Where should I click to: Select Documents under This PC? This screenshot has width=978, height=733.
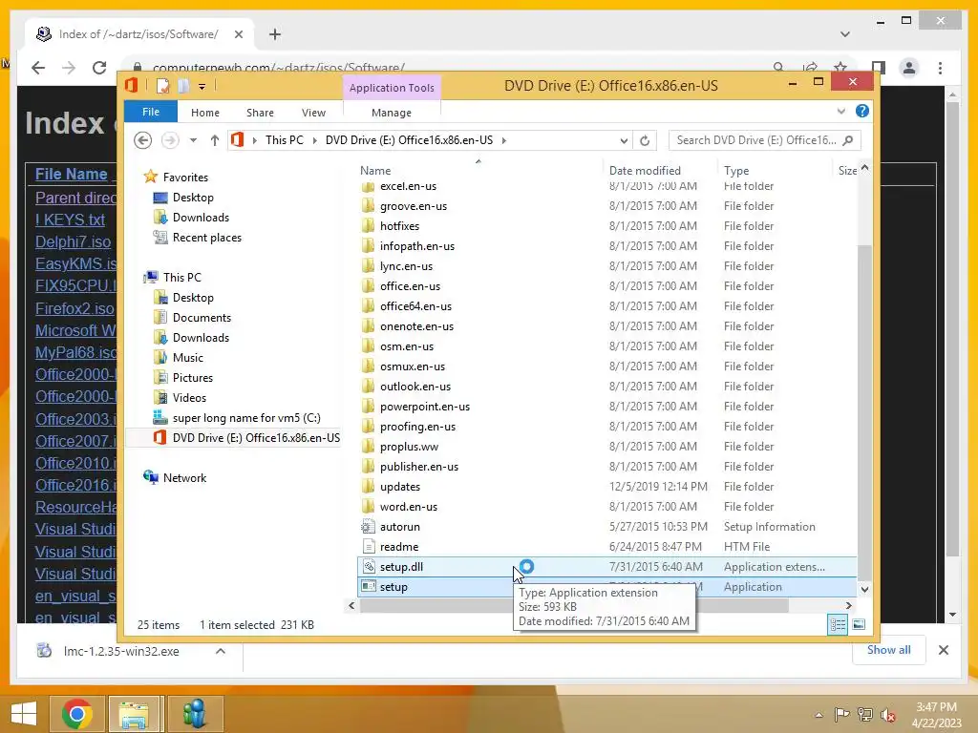[x=202, y=317]
